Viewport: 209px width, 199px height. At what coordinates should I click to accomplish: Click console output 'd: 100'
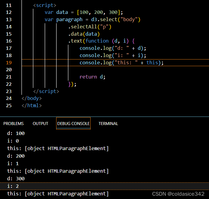[x=16, y=133]
